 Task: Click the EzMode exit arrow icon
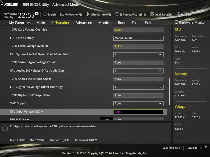[205, 148]
